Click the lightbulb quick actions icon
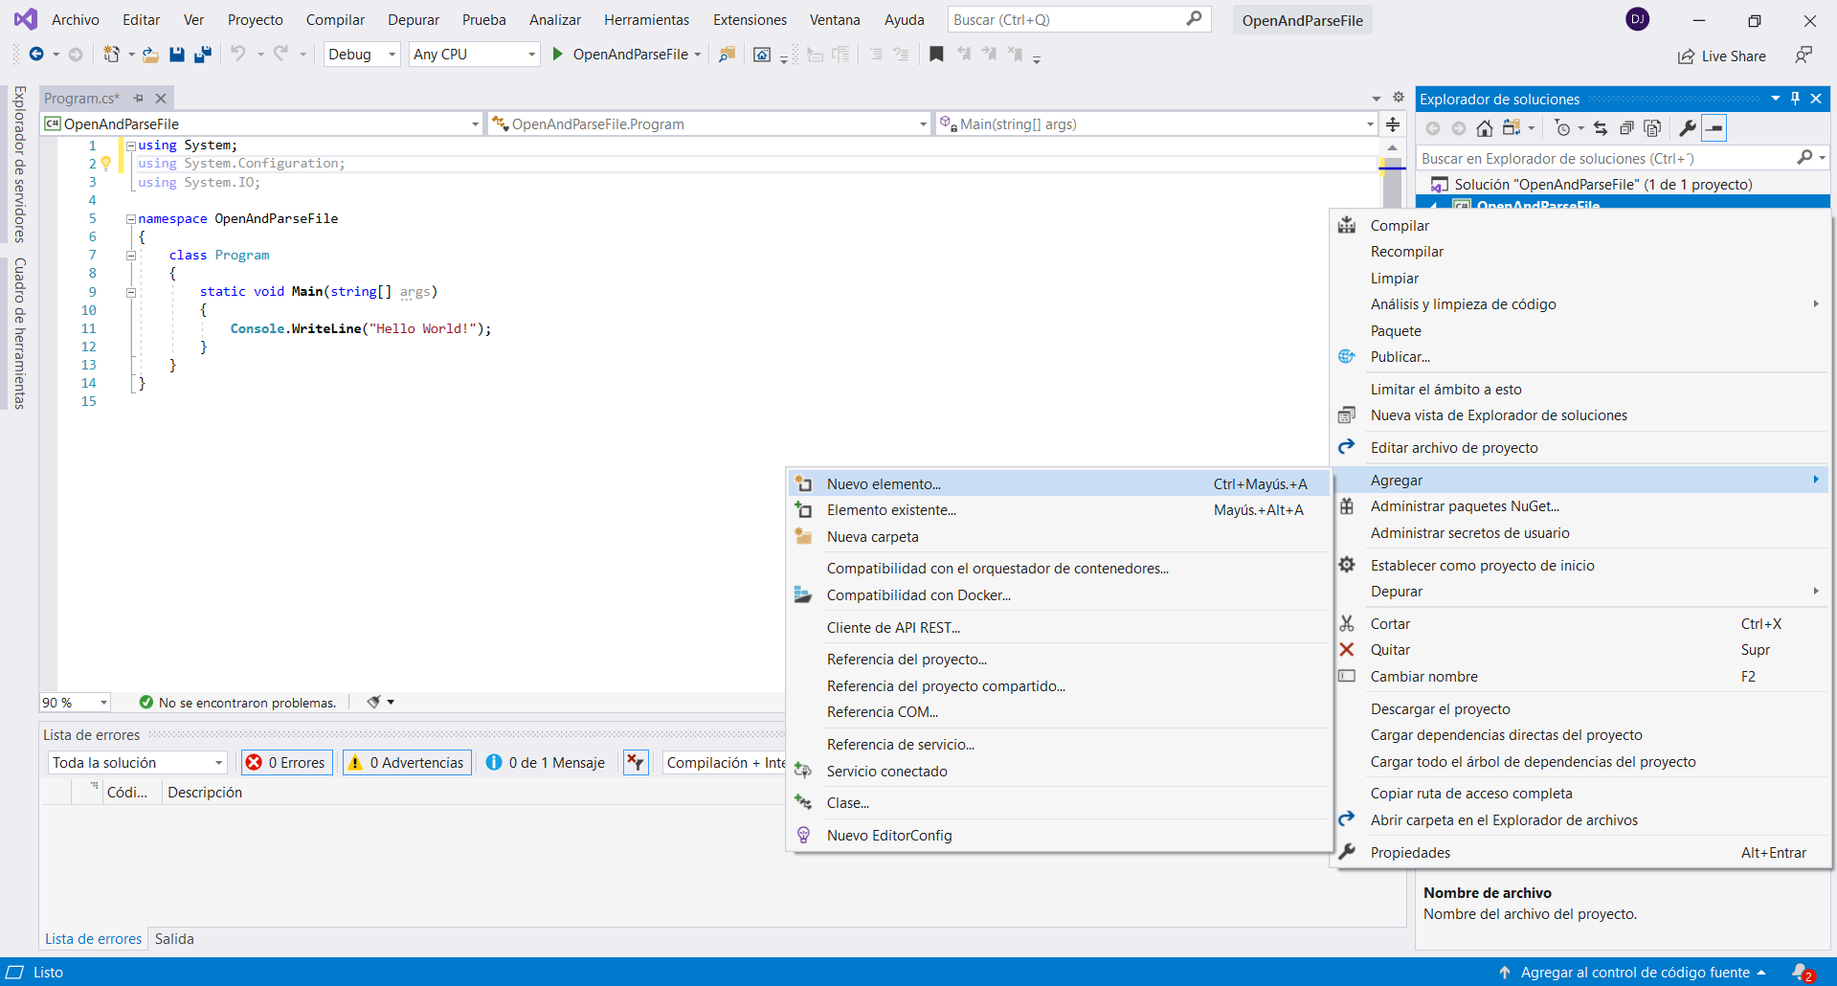The width and height of the screenshot is (1837, 986). coord(106,164)
